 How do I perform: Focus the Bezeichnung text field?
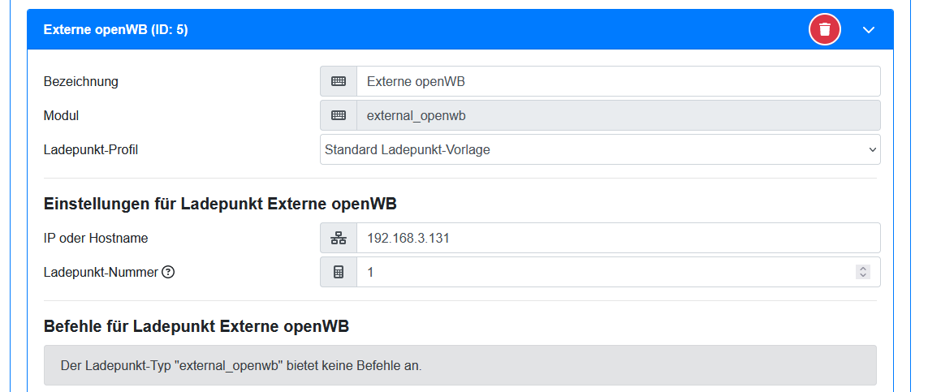[617, 81]
